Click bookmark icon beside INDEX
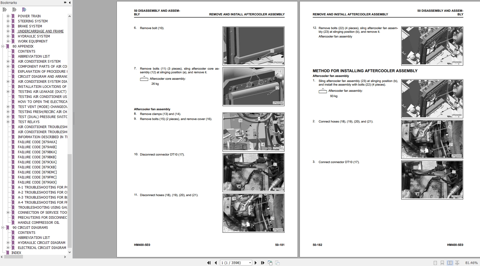This screenshot has width=480, height=266. coord(8,253)
